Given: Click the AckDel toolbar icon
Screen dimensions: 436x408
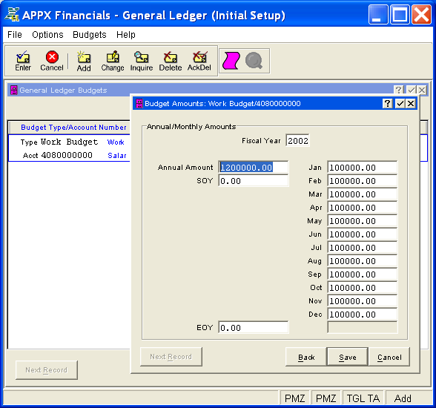Looking at the screenshot, I should (x=199, y=61).
